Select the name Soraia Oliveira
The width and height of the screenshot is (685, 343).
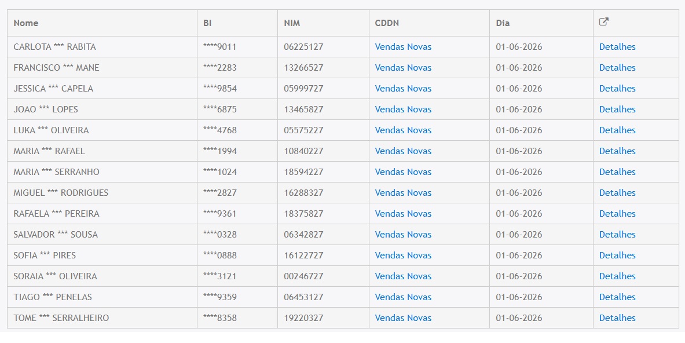(55, 276)
